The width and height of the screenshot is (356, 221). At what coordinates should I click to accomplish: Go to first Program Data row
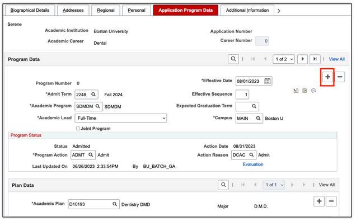(x=253, y=59)
